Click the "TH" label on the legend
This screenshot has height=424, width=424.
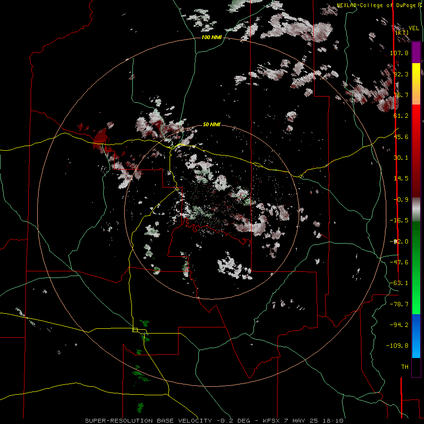tap(405, 367)
